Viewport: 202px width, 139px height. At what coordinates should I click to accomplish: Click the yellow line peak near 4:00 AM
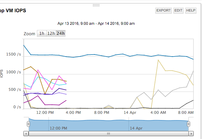158,60
